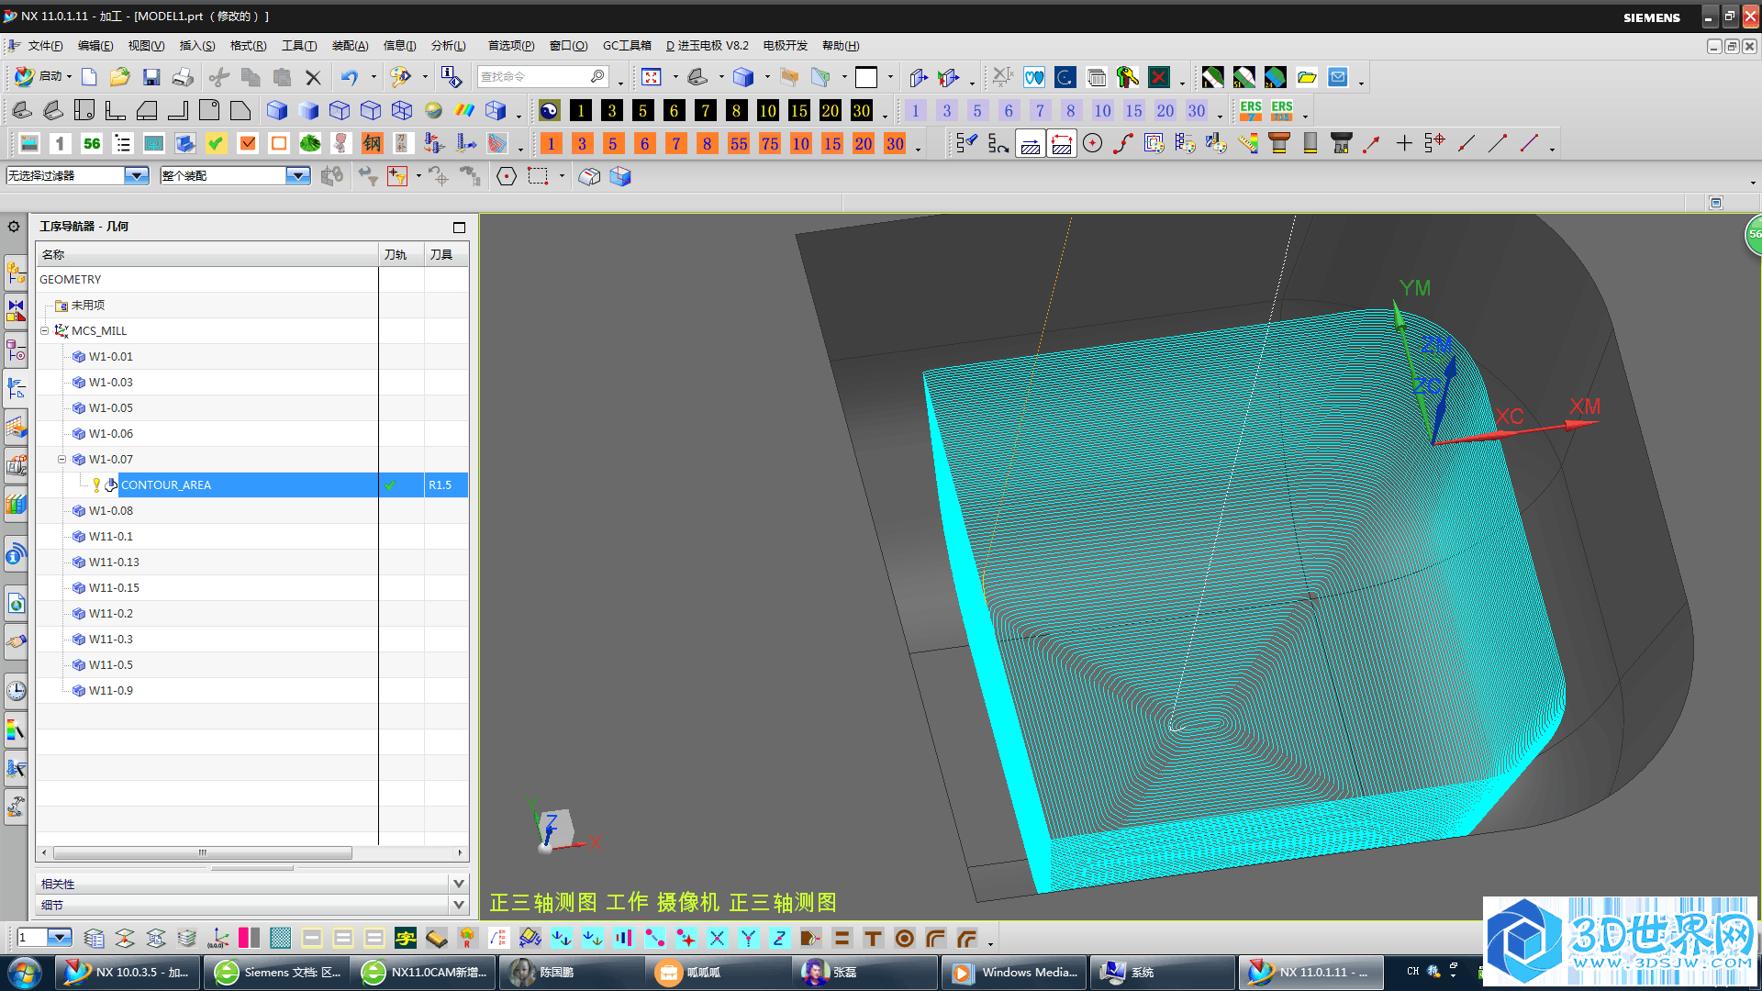
Task: Open the 无选择过滤器 dropdown
Action: [x=134, y=174]
